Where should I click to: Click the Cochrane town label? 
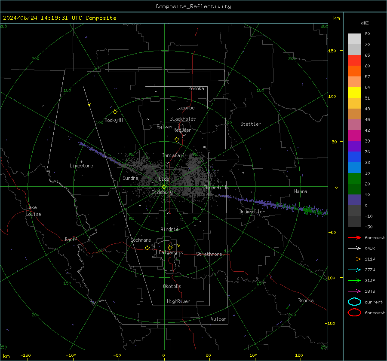tap(141, 240)
